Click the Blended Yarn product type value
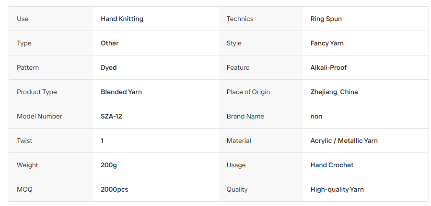The height and width of the screenshot is (206, 431). pos(121,92)
